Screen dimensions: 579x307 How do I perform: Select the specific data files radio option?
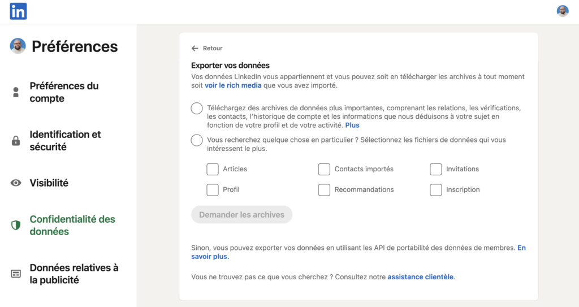(x=197, y=140)
